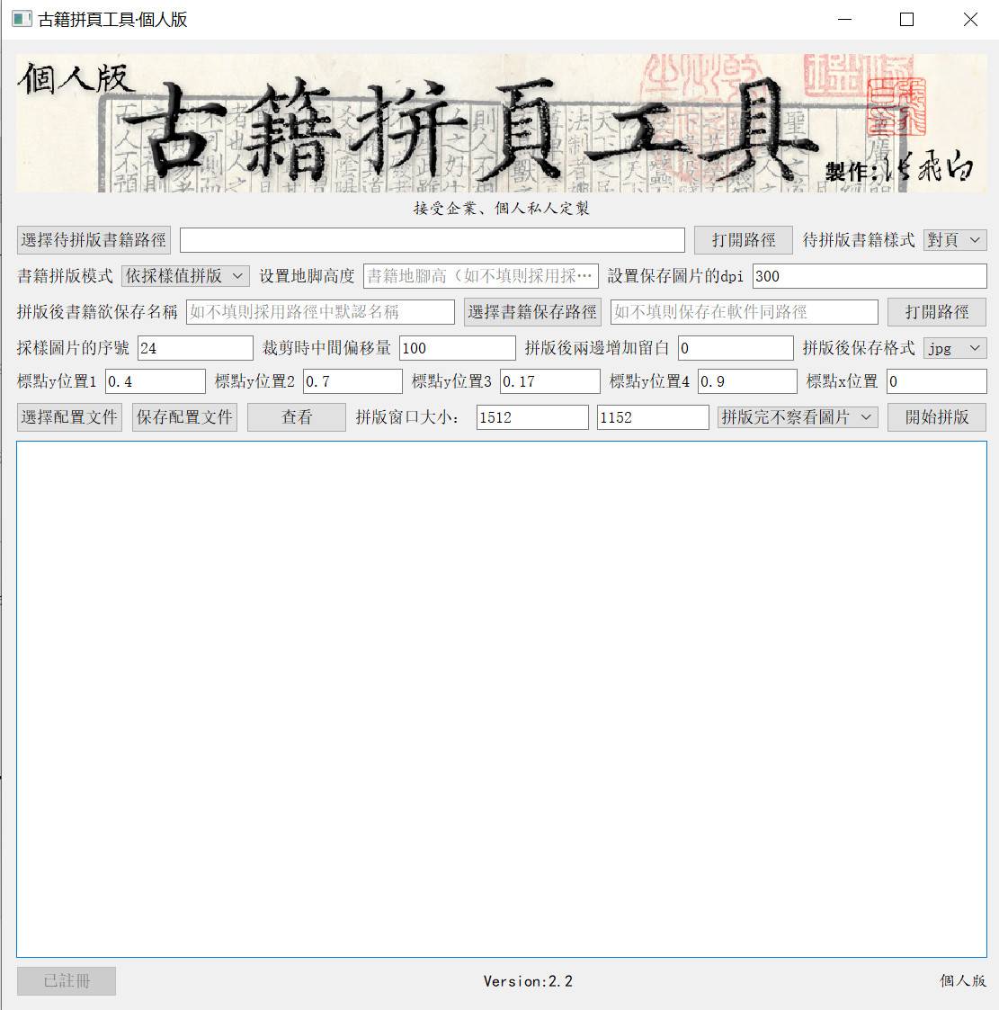999x1010 pixels.
Task: Edit the 標點y位置1 field showing 0.4
Action: pos(155,381)
